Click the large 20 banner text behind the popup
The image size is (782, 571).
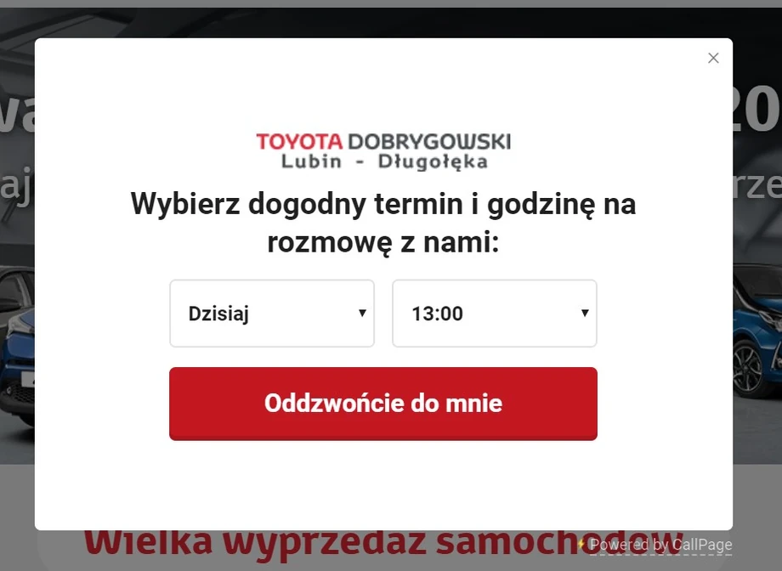pyautogui.click(x=757, y=110)
